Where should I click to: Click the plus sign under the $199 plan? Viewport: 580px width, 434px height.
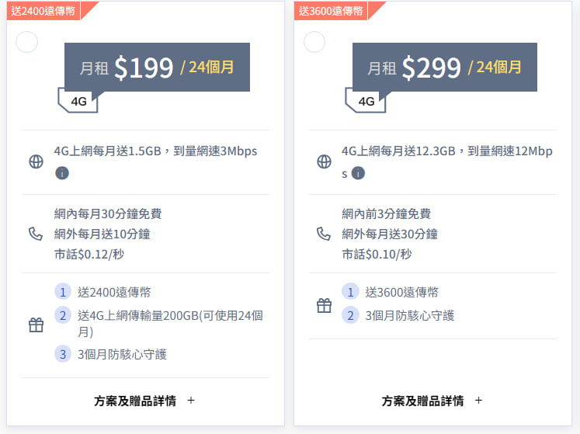(x=191, y=401)
